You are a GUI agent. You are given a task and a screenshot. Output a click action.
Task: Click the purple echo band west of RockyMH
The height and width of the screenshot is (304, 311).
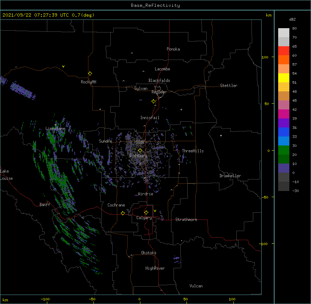[x=23, y=91]
